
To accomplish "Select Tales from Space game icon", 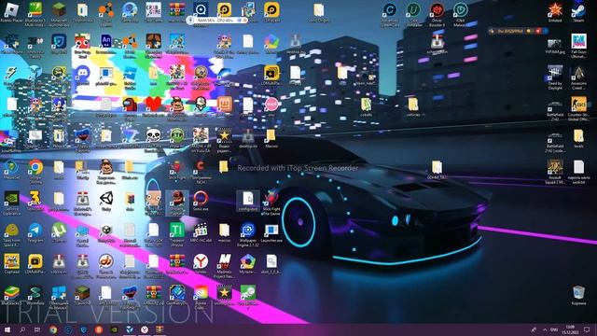I will pos(11,231).
